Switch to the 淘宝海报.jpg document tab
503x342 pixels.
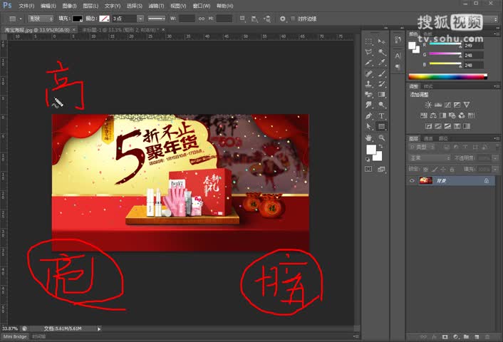tap(37, 30)
